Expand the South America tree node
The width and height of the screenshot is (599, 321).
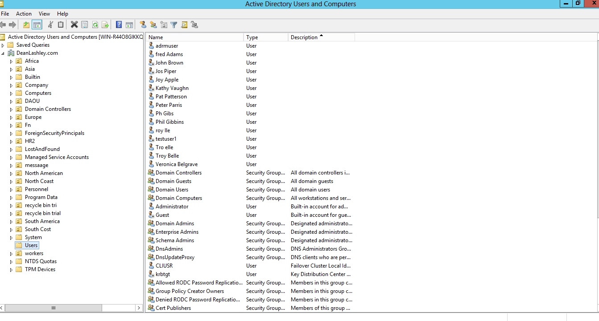coord(12,221)
